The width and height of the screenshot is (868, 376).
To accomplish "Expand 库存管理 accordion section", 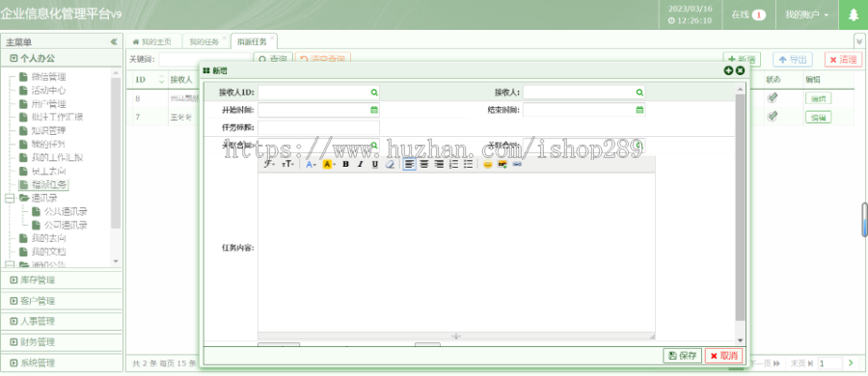I will [62, 281].
